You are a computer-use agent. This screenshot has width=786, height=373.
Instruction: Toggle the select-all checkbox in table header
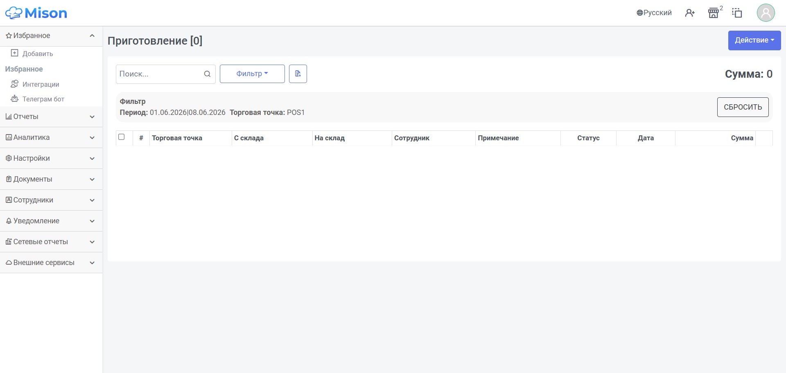coord(122,137)
